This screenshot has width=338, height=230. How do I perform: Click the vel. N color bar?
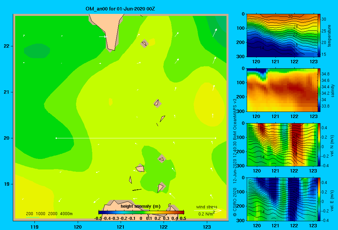[x=319, y=145]
